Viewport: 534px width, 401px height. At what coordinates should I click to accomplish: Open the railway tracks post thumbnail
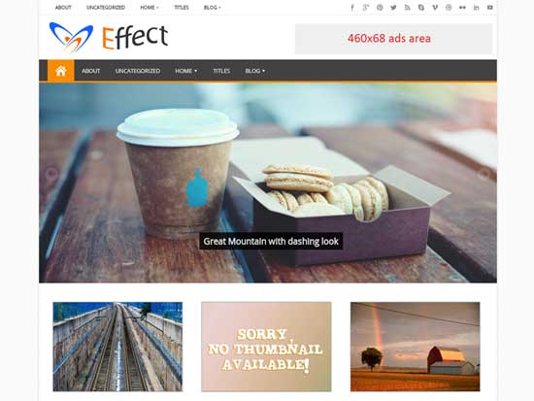(x=117, y=347)
